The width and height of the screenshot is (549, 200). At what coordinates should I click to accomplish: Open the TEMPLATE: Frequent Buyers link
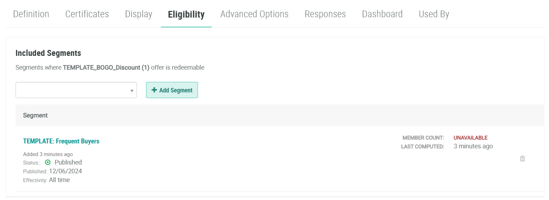pos(61,141)
